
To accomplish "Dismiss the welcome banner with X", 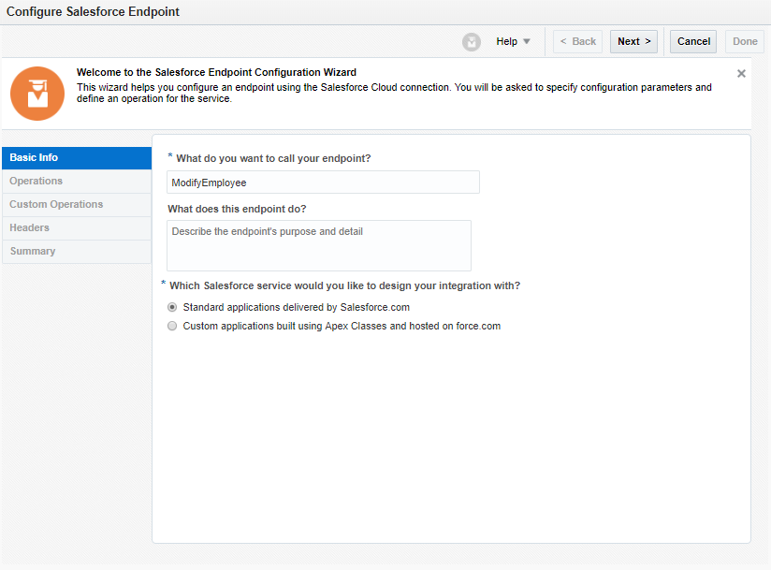I will [741, 73].
